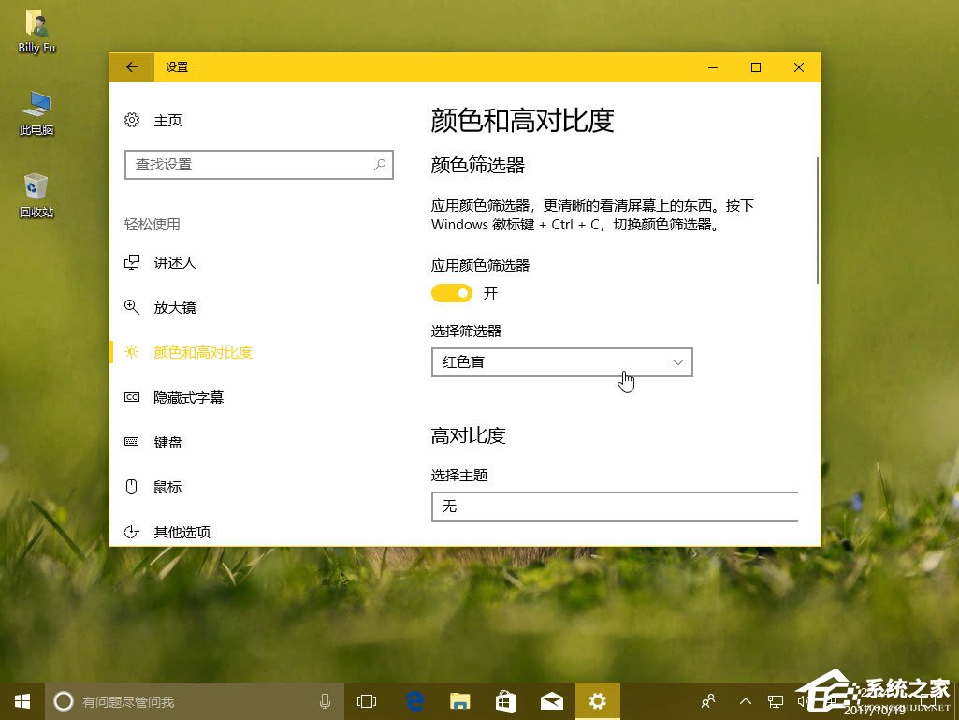Image resolution: width=959 pixels, height=720 pixels.
Task: Click the 颜色和高对比度 sidebar icon
Action: coord(131,352)
